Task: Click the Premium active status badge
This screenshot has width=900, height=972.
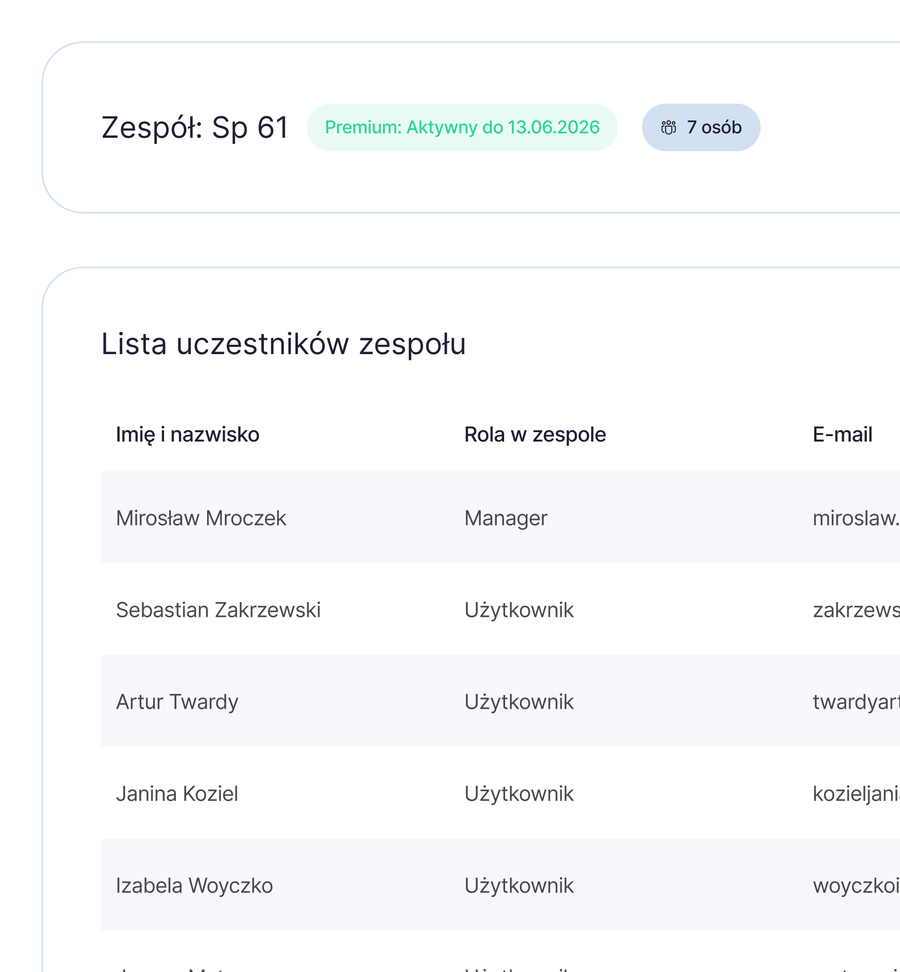Action: pos(462,127)
